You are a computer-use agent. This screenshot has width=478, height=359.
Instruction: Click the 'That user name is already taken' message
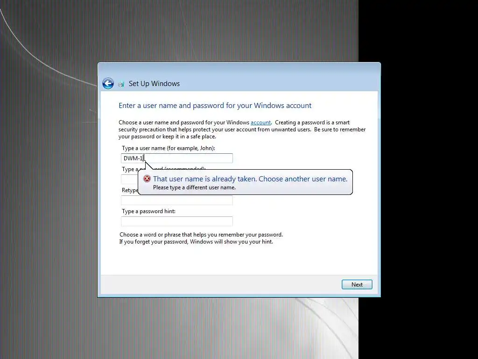pyautogui.click(x=250, y=179)
